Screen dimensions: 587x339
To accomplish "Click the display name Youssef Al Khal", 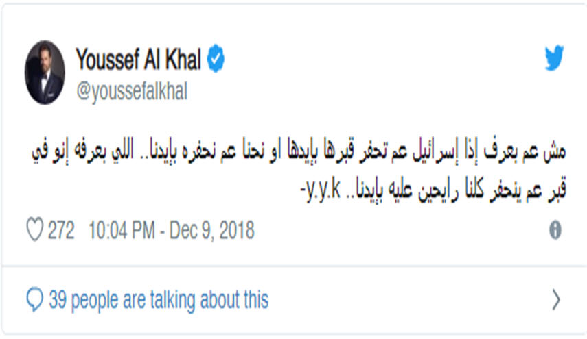I will coord(137,60).
